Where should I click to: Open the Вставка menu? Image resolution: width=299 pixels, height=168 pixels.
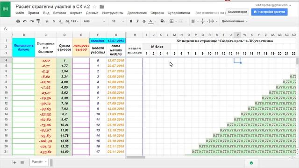tap(59, 13)
